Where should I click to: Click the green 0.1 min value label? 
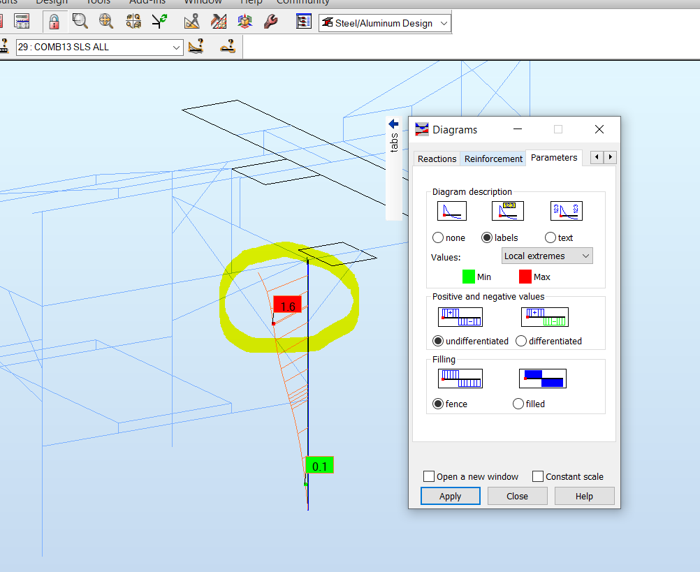click(x=320, y=467)
